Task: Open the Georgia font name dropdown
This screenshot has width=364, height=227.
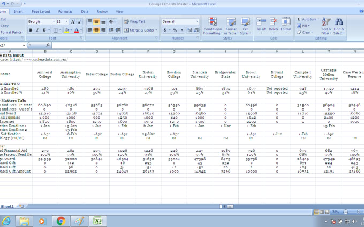Action: click(54, 21)
